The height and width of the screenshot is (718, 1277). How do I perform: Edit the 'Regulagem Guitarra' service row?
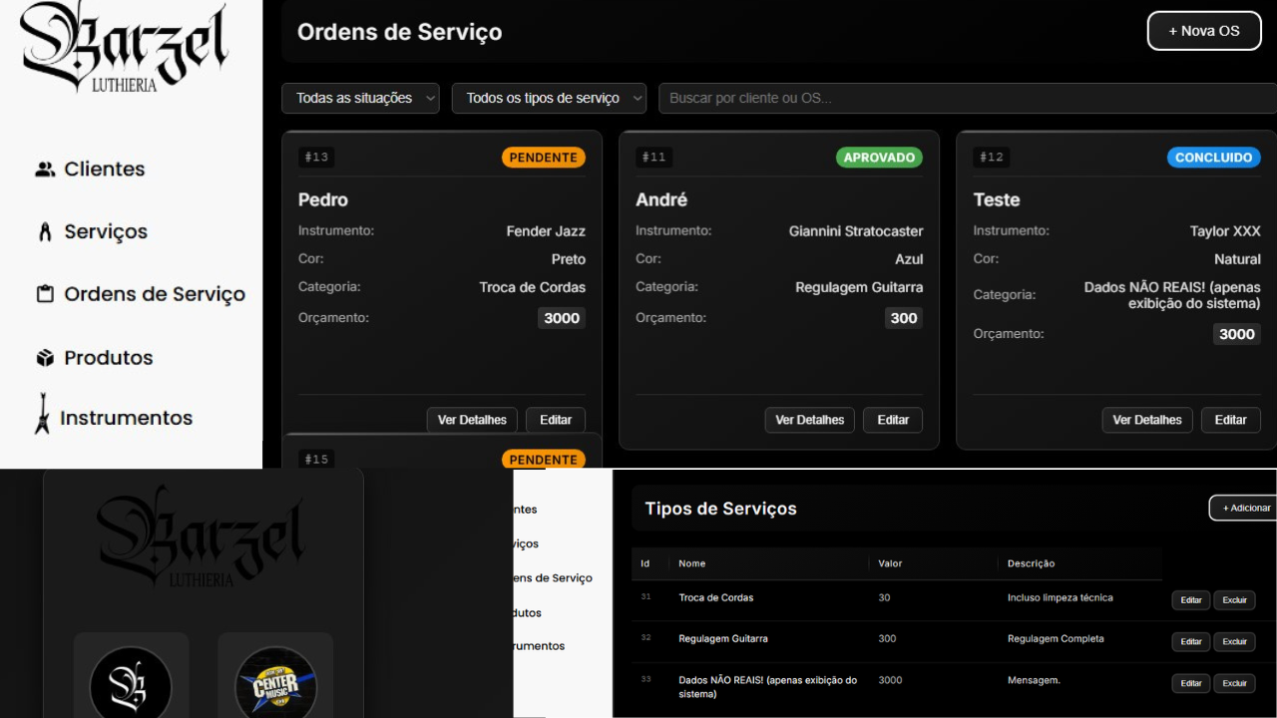coord(1190,641)
